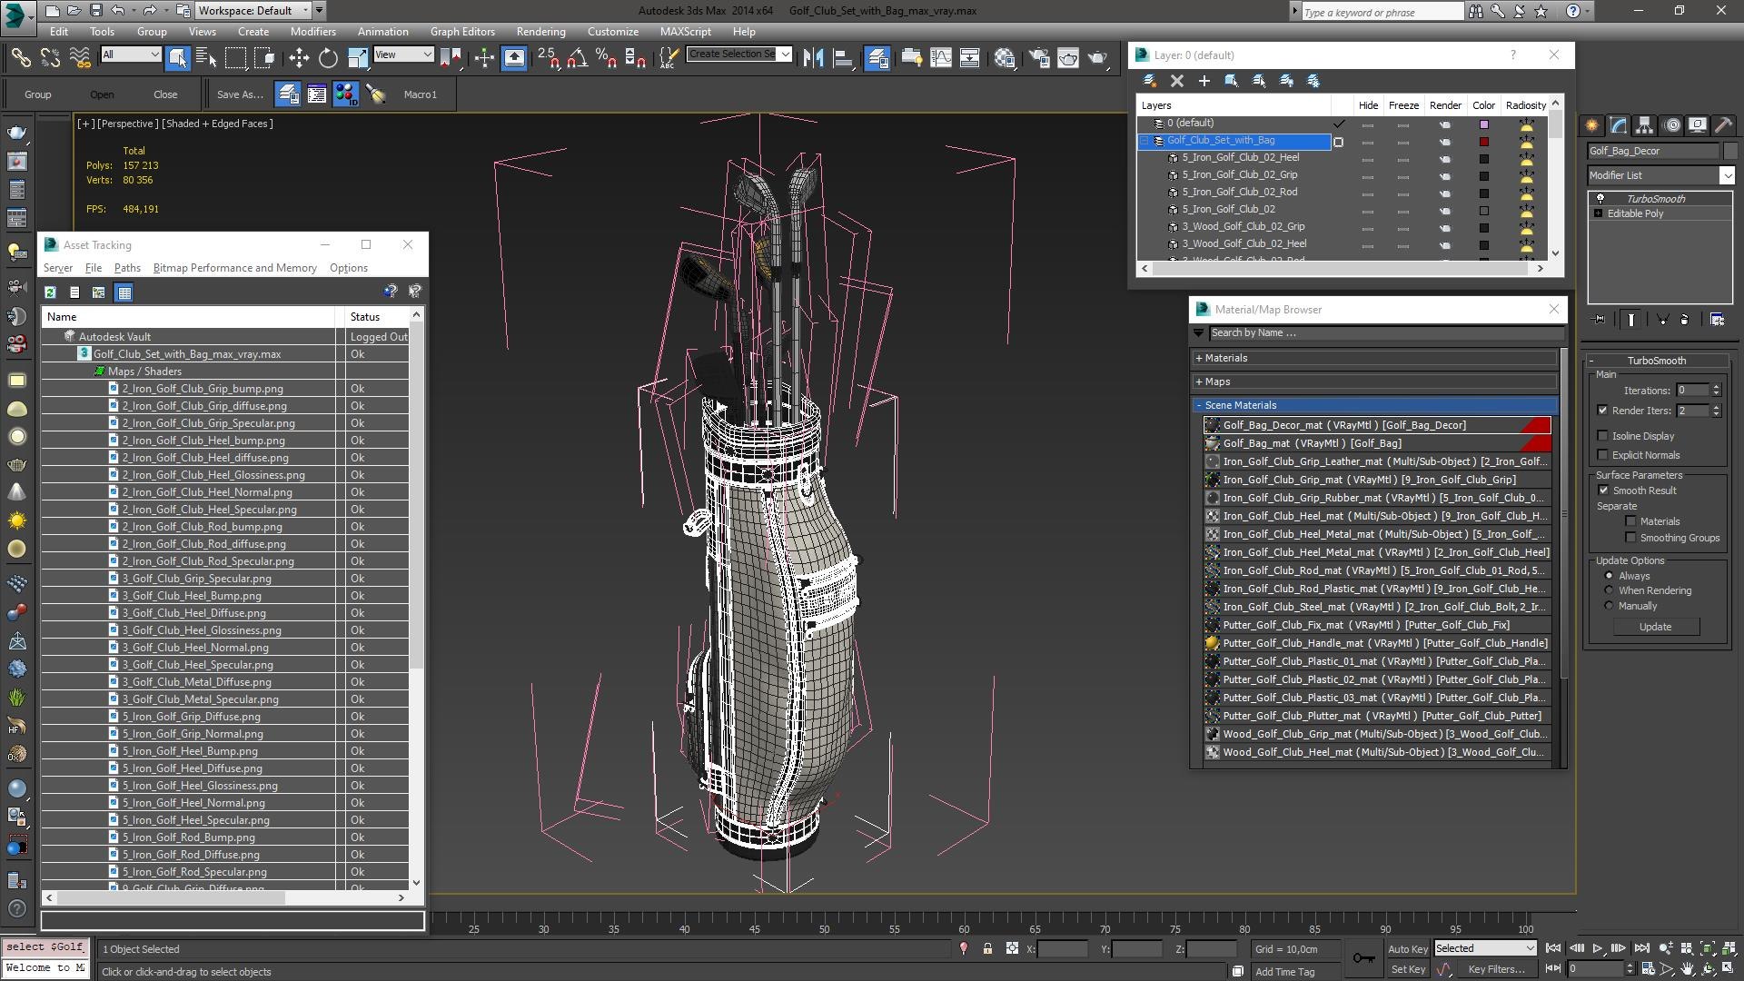1744x981 pixels.
Task: Uncheck Smooth Result checkbox
Action: (1603, 490)
